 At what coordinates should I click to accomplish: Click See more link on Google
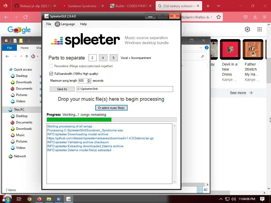point(241,93)
